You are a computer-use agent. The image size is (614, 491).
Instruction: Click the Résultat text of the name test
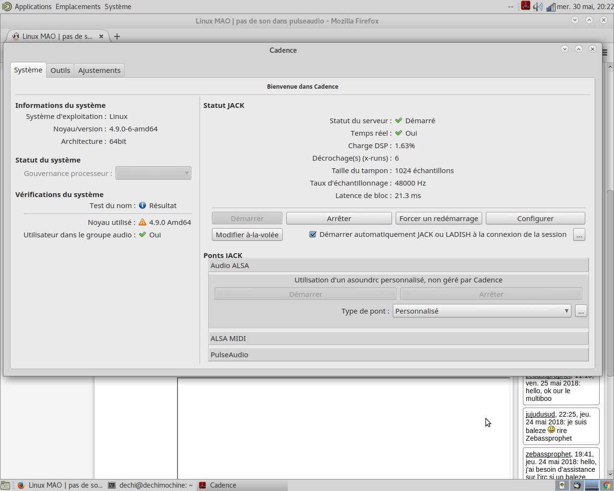point(163,206)
